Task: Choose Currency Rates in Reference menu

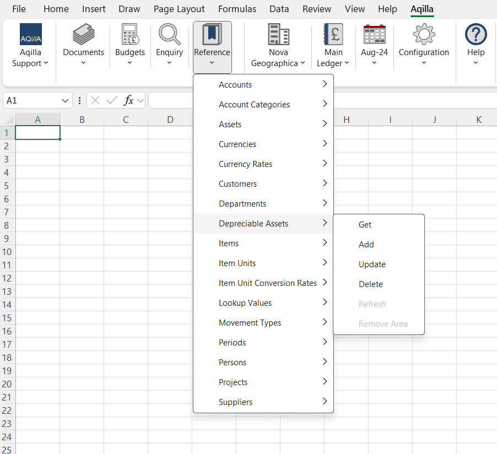Action: [245, 164]
